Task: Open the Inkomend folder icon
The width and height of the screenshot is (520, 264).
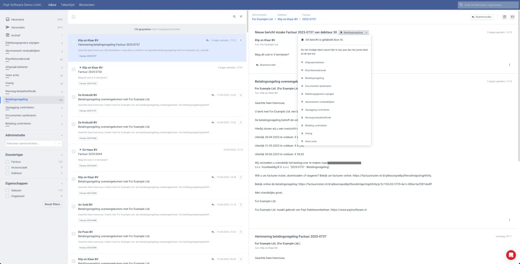Action: tap(8, 19)
